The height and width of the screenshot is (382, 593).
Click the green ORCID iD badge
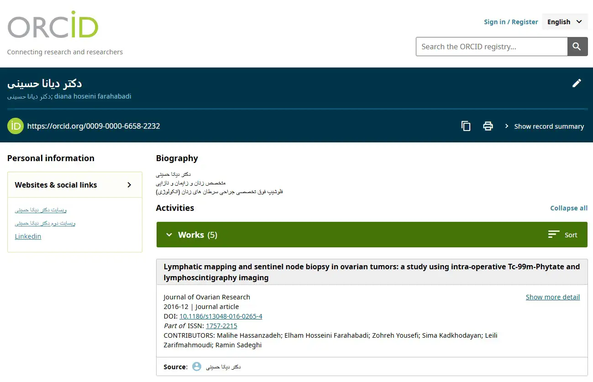click(x=16, y=126)
